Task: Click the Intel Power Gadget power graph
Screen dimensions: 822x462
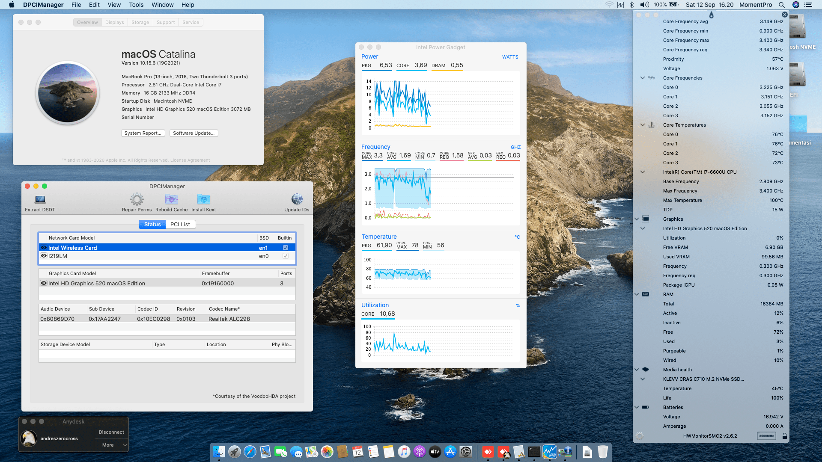Action: 441,104
